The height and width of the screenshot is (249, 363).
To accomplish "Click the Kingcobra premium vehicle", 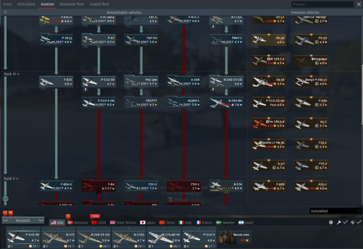I will pos(311,61).
